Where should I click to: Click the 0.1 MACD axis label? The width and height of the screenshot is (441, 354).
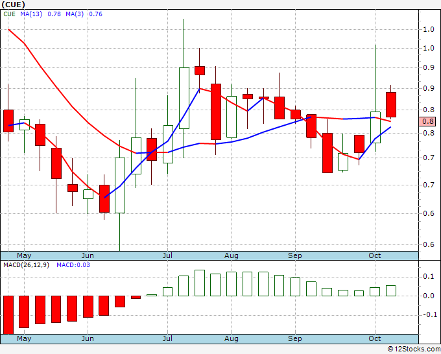coord(429,277)
